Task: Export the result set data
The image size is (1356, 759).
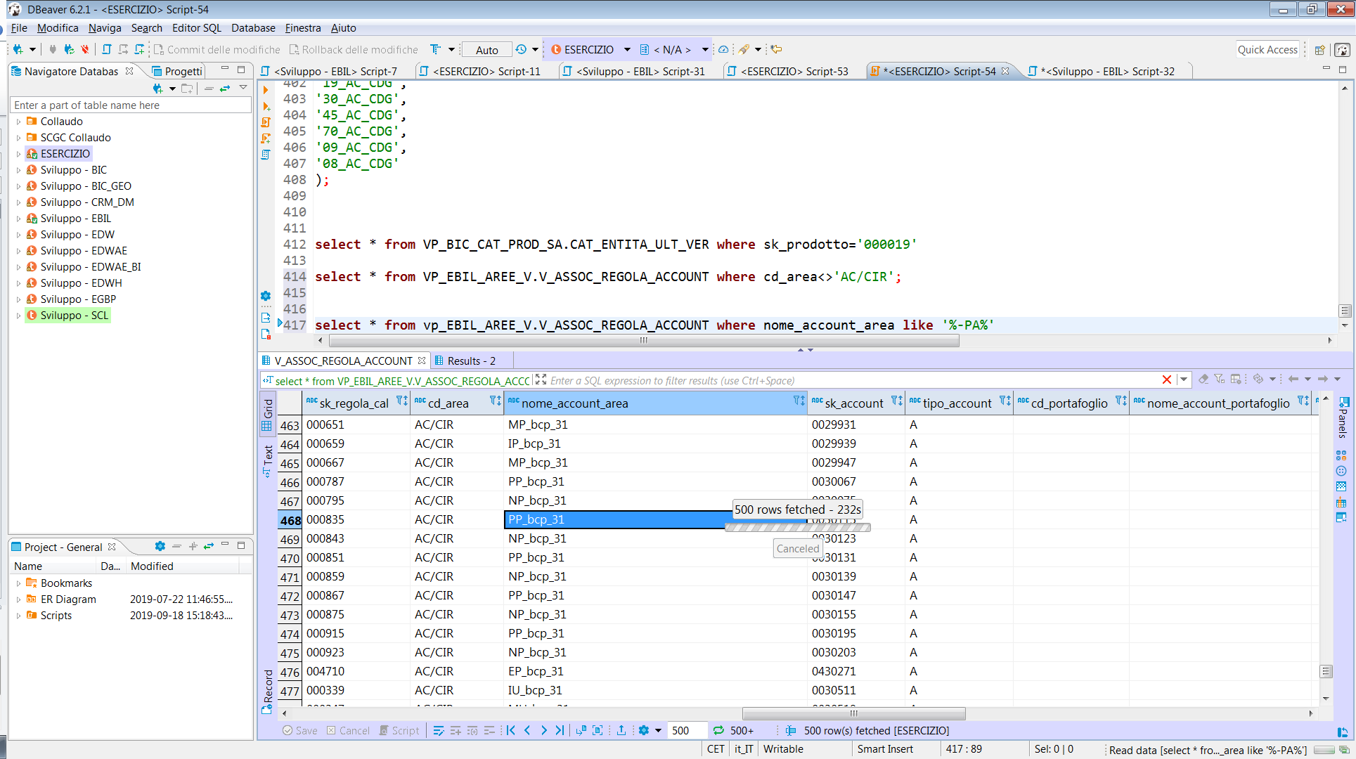Action: (621, 730)
